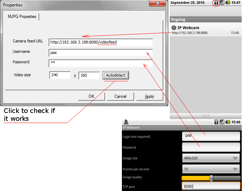Tap the signal strength icon beside 15:47
242x191 pixels.
point(222,3)
